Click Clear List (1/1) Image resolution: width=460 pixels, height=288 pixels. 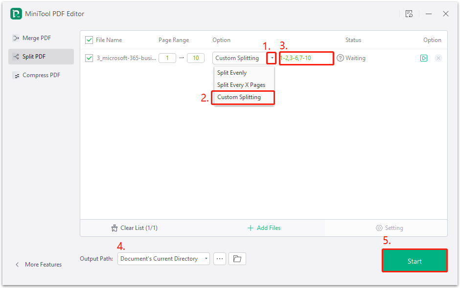click(x=135, y=228)
